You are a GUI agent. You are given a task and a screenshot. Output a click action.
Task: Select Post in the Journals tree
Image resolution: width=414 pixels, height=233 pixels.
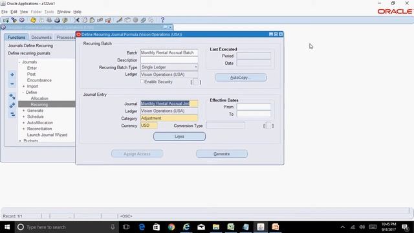[x=31, y=74]
